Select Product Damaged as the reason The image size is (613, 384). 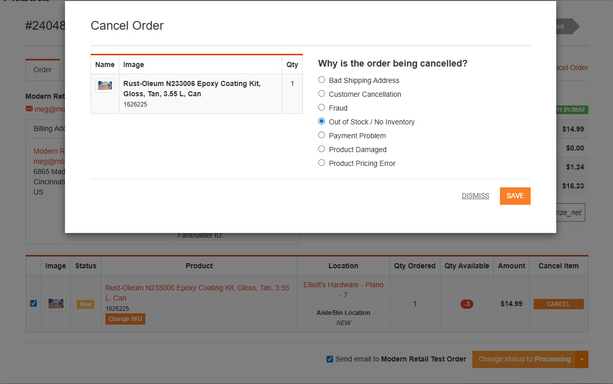(321, 149)
